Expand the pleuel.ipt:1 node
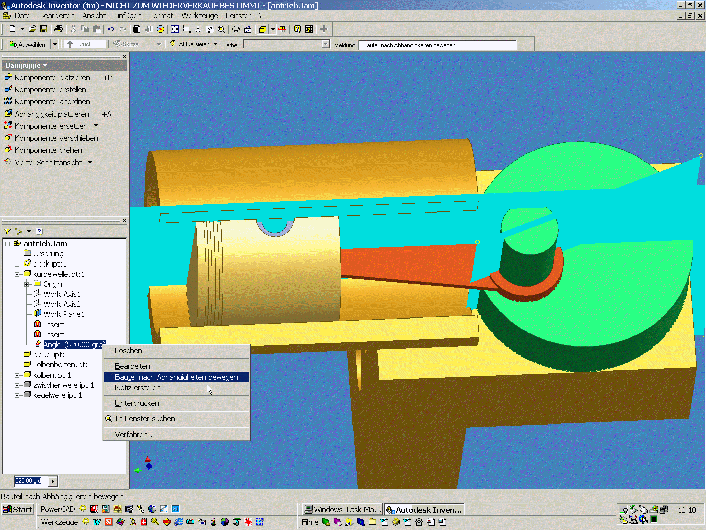The height and width of the screenshot is (530, 706). pos(17,355)
